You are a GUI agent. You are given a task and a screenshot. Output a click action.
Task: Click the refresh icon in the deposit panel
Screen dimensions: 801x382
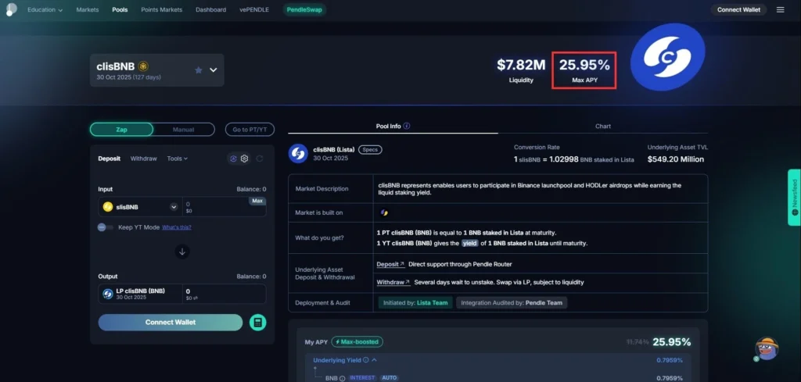pos(260,159)
